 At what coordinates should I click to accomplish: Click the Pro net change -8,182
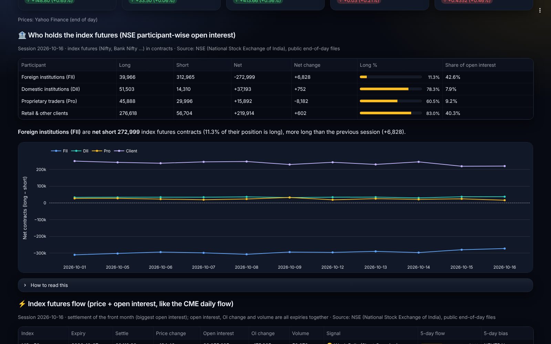(301, 101)
